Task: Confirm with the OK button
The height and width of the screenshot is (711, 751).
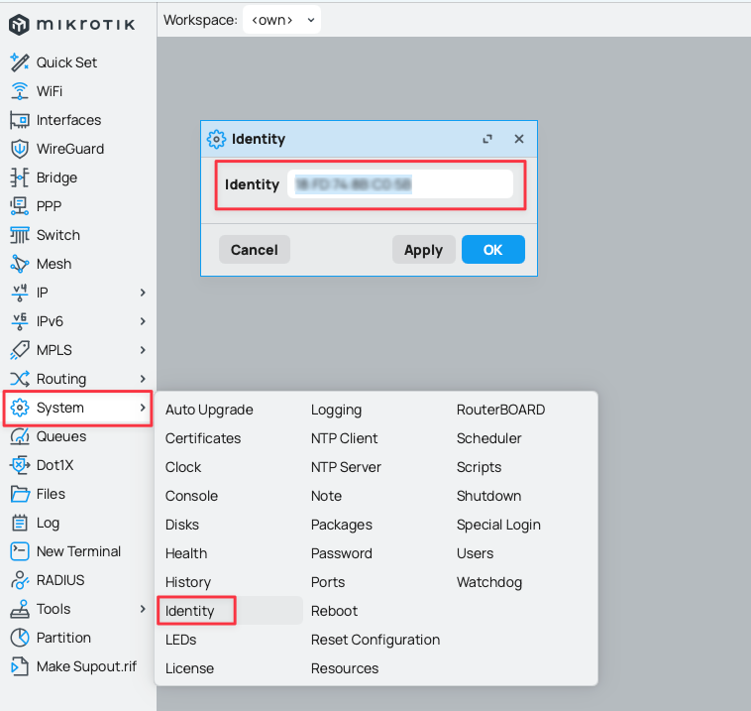Action: click(492, 249)
